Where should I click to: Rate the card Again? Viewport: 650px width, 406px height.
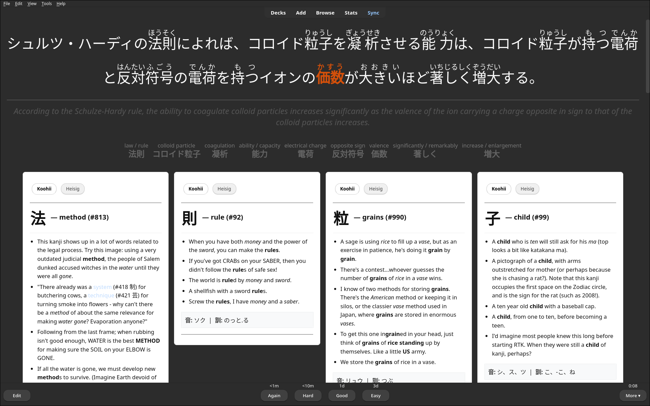pos(274,396)
